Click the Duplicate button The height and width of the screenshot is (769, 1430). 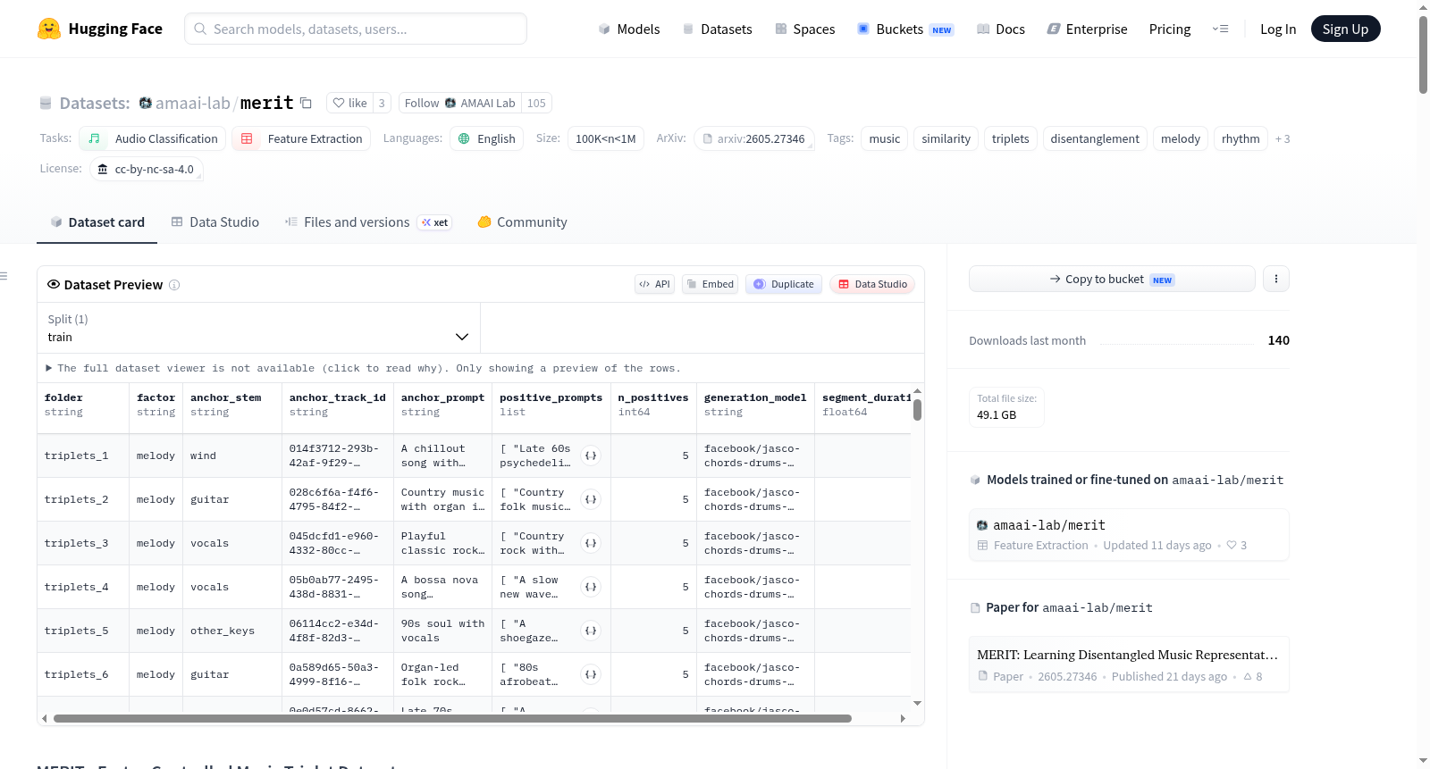pyautogui.click(x=784, y=284)
